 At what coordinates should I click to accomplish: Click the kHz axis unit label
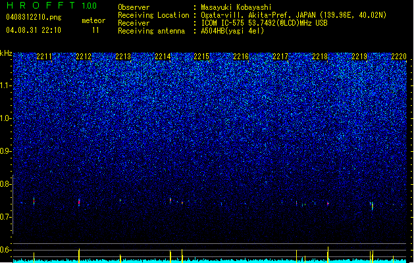click(6, 53)
